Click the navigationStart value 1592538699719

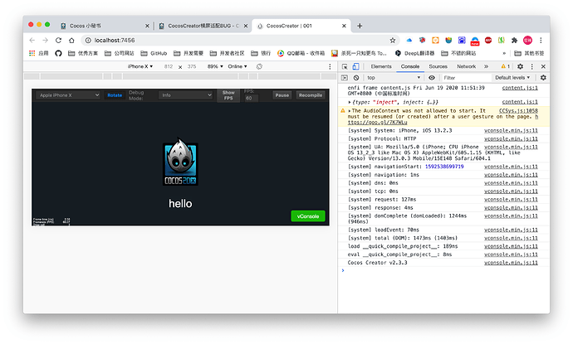click(444, 167)
